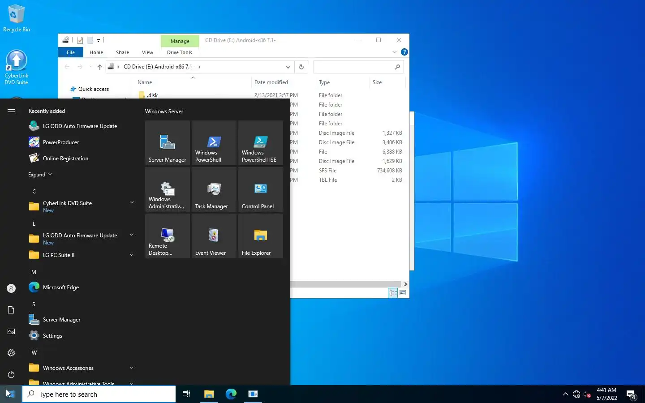Open the Drive Tools ribbon tab
645x403 pixels.
(180, 52)
